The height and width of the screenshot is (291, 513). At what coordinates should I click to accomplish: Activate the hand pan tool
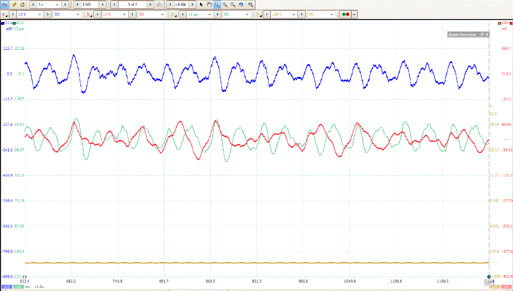(209, 4)
